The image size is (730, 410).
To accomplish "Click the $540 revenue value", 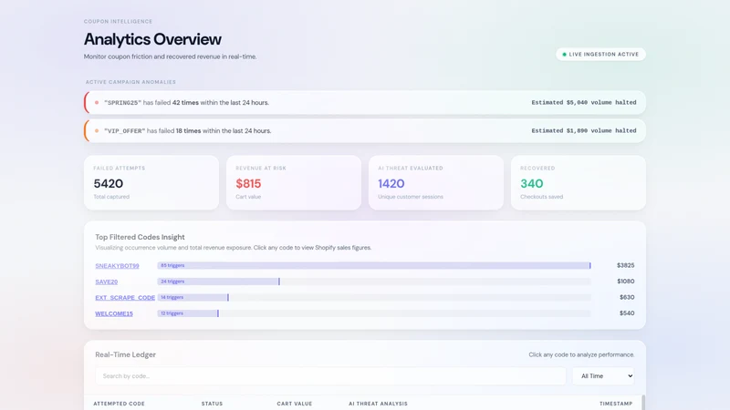I will (627, 313).
